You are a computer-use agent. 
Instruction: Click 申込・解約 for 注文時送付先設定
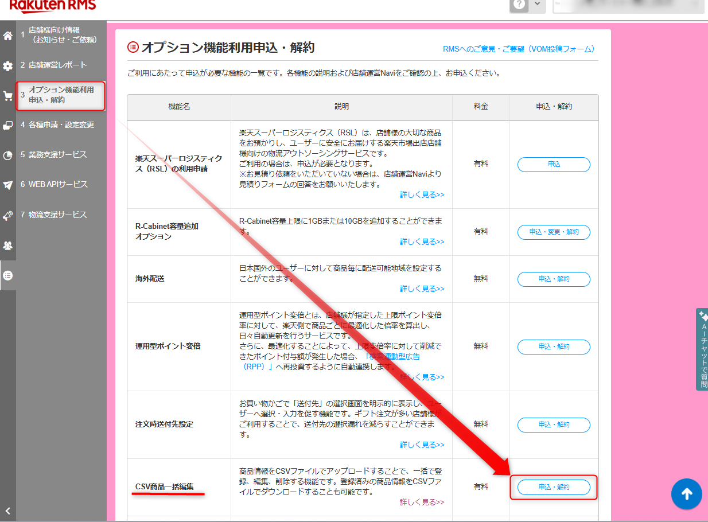[554, 424]
